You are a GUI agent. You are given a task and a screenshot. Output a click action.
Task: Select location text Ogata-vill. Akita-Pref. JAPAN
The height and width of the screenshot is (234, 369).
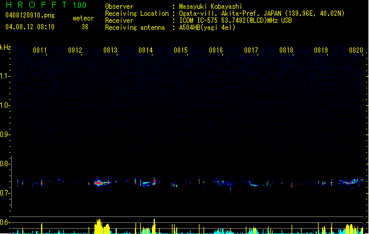[x=230, y=13]
